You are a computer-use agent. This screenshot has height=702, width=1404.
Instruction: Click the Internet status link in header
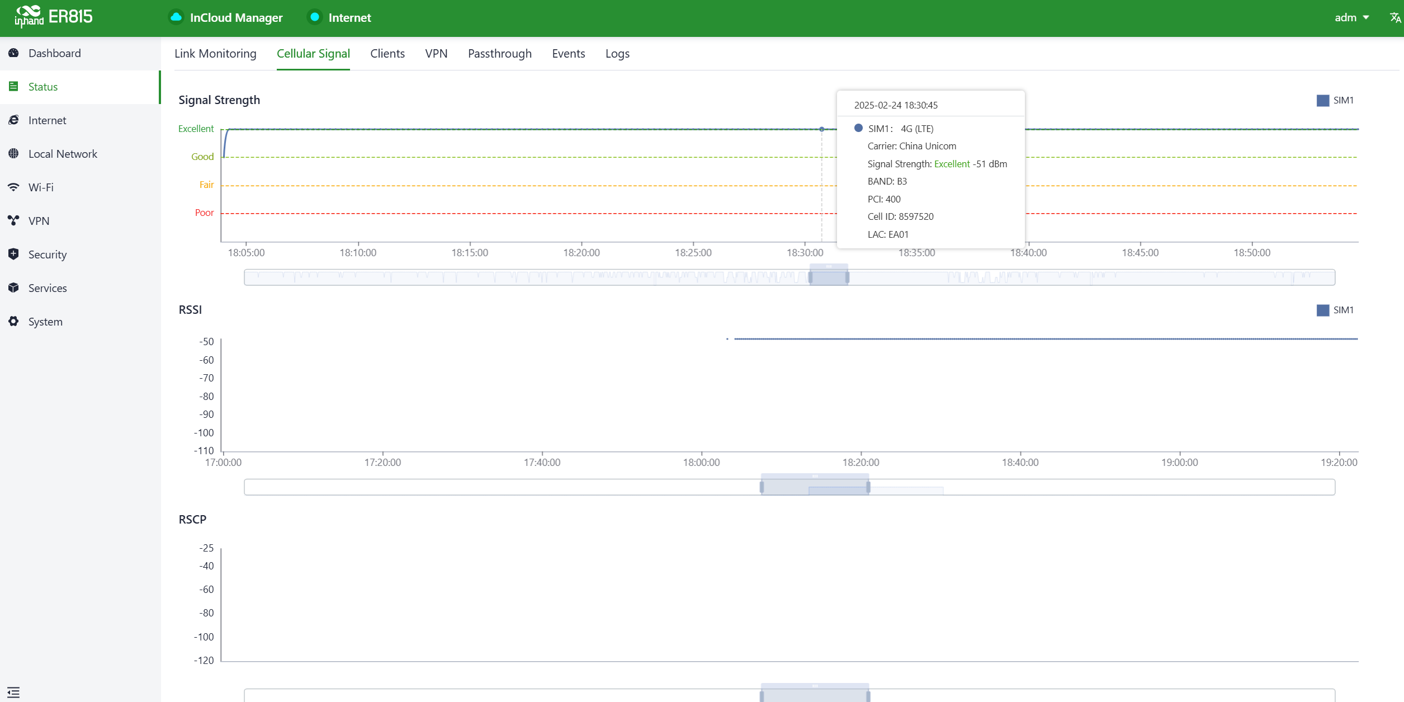tap(349, 17)
